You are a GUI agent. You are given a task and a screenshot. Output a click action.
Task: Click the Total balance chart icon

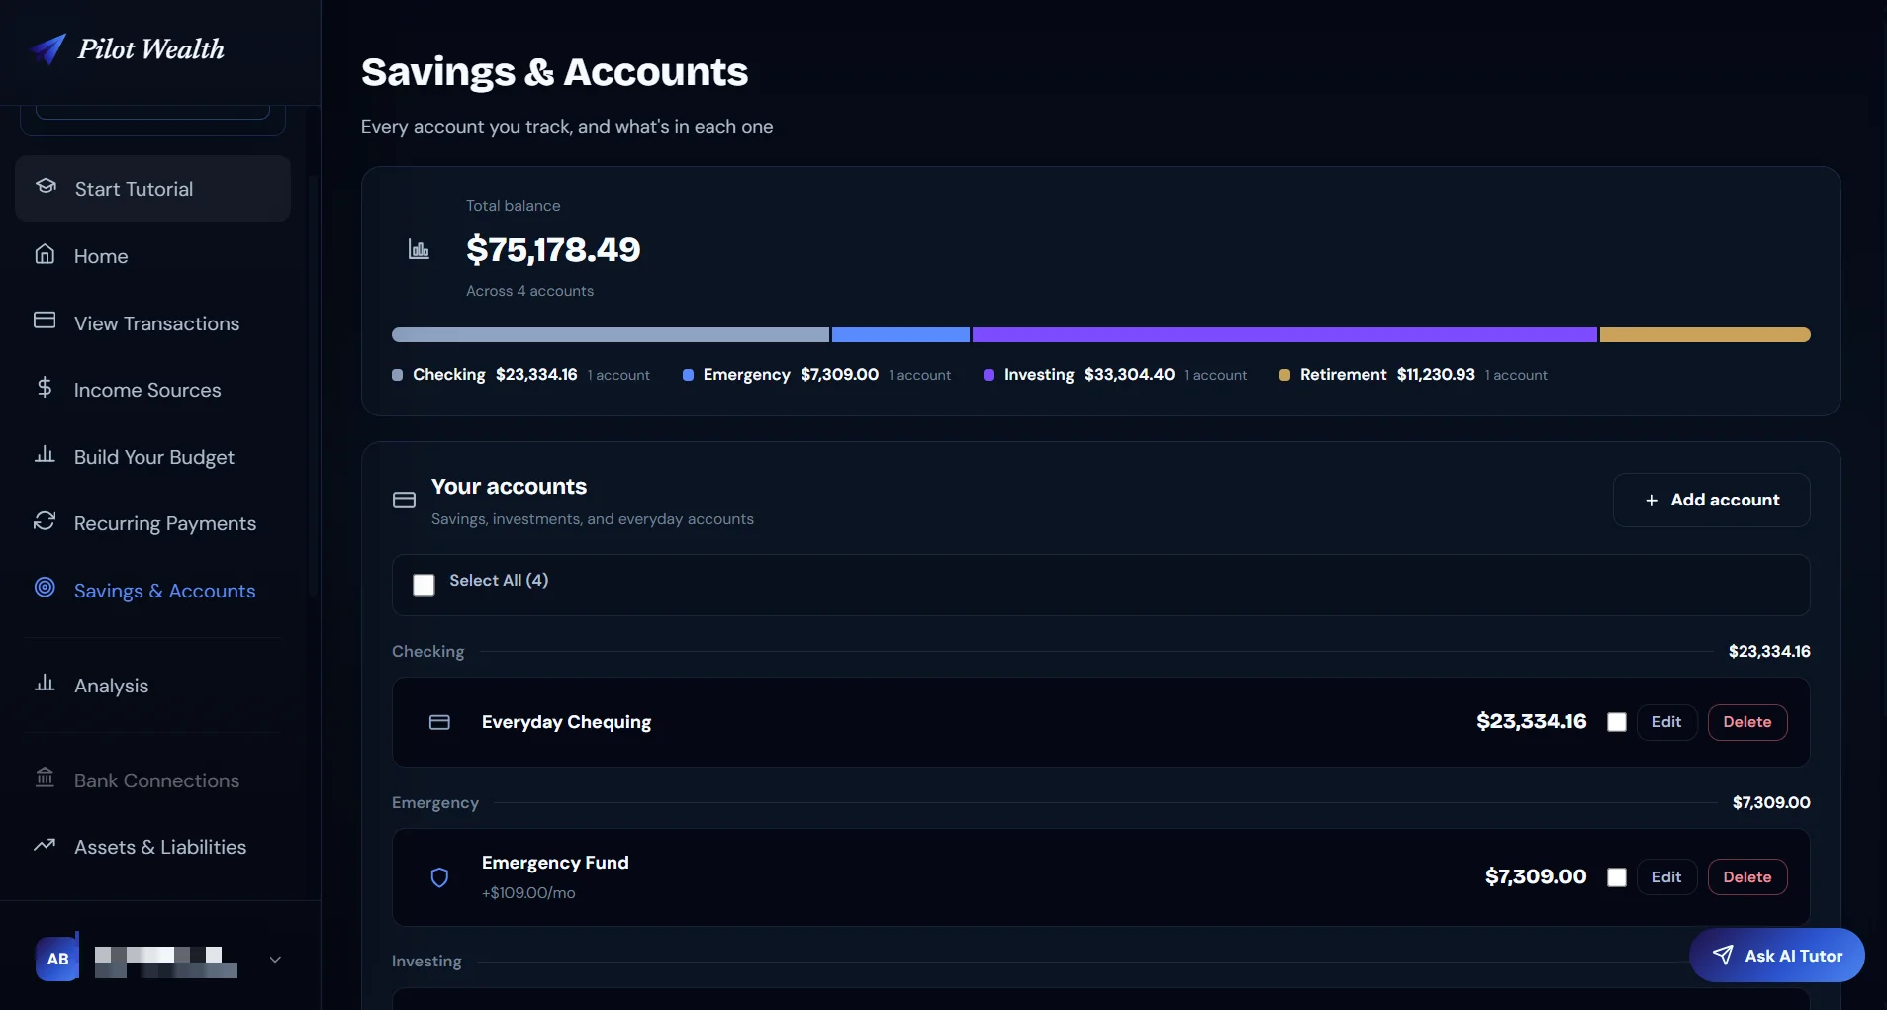tap(419, 249)
